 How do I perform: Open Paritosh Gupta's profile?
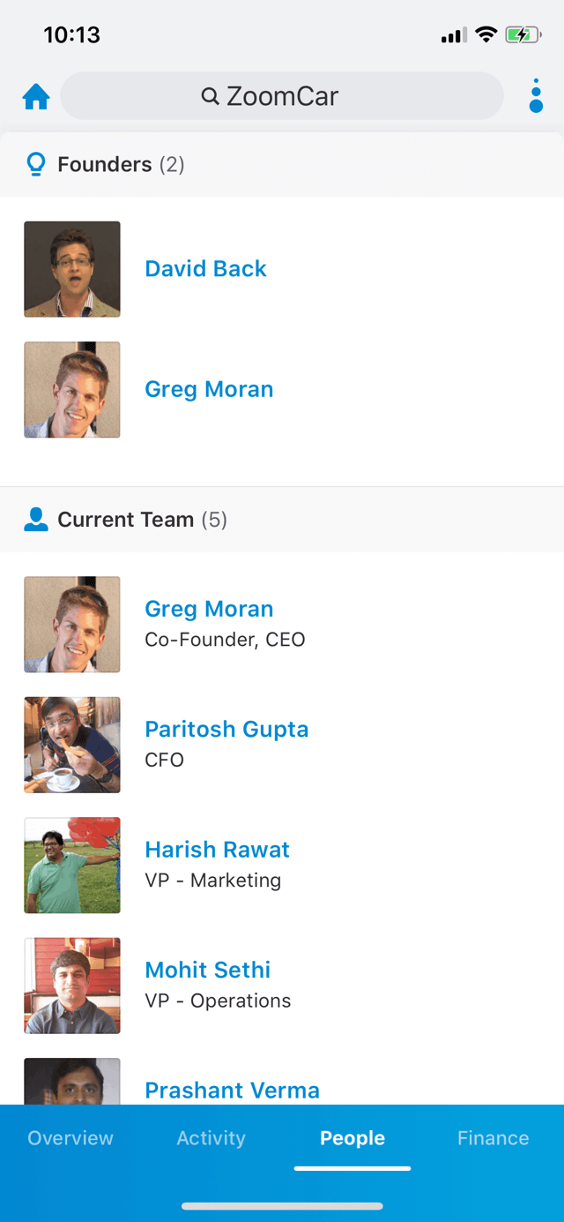[226, 729]
